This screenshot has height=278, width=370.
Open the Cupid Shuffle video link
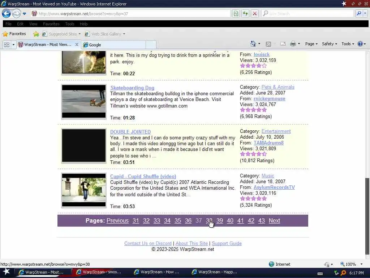143,176
